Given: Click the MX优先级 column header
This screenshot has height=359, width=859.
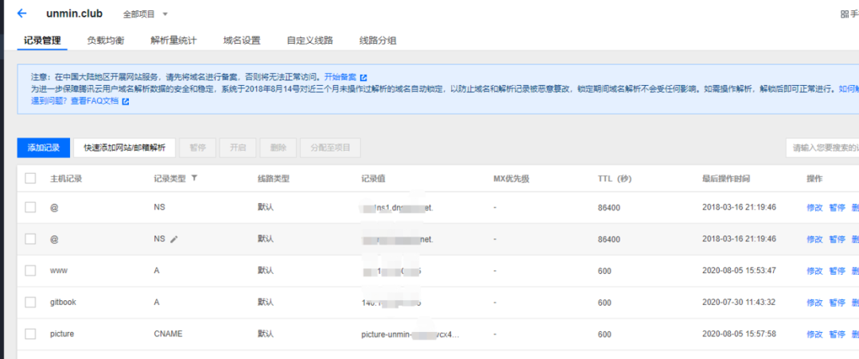Looking at the screenshot, I should 511,179.
